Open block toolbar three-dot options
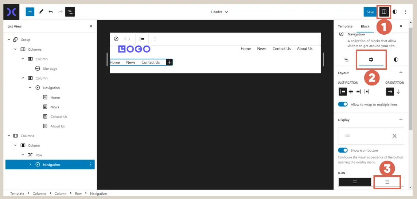417x199 pixels. pos(155,39)
